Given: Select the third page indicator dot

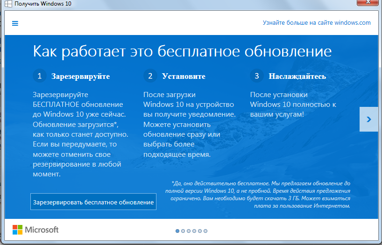Looking at the screenshot, I should point(189,231).
